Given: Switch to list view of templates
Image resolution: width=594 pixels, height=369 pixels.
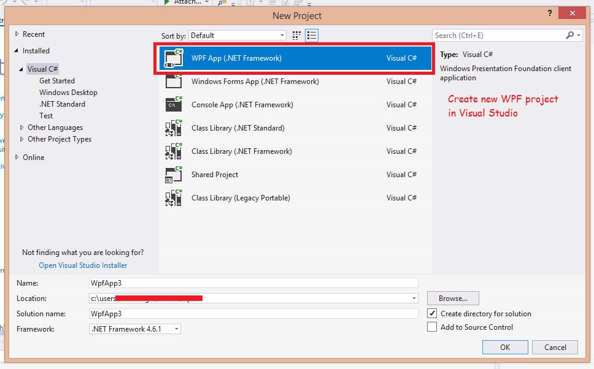Looking at the screenshot, I should [x=312, y=36].
